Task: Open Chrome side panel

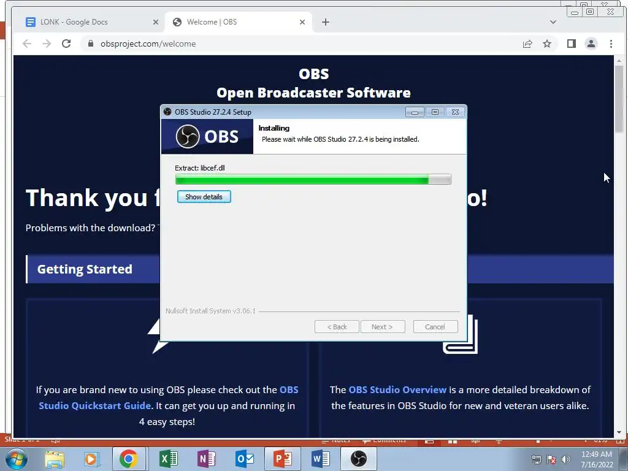Action: pyautogui.click(x=572, y=44)
